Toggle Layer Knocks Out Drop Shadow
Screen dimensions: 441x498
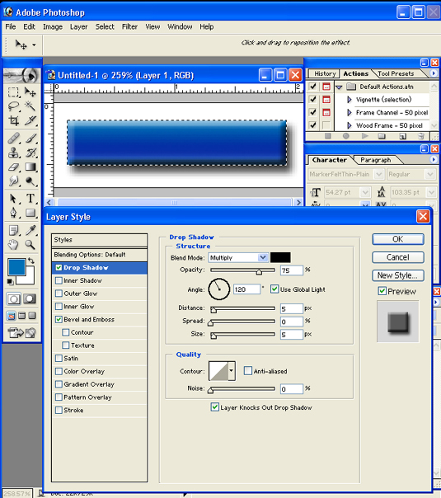click(214, 407)
